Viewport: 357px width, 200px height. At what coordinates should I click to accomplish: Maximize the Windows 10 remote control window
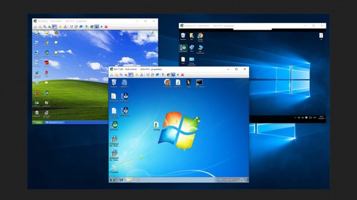point(313,26)
